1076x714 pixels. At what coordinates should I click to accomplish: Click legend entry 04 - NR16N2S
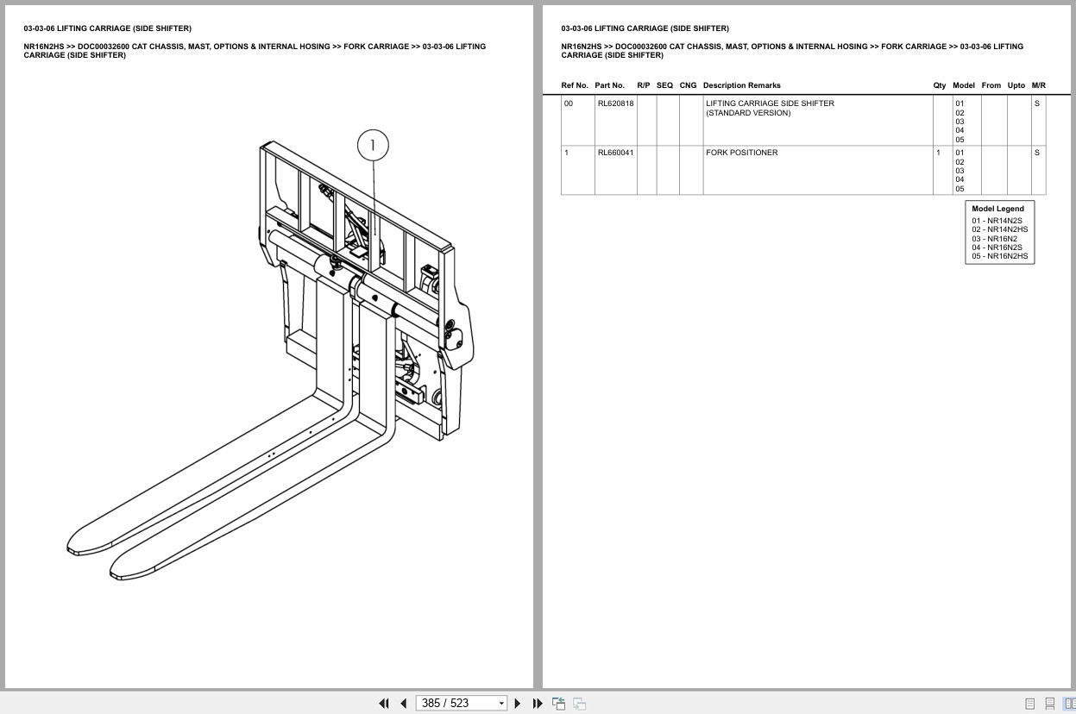point(997,247)
